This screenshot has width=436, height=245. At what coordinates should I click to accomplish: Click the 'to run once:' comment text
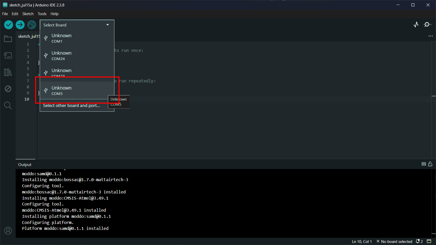click(x=129, y=50)
